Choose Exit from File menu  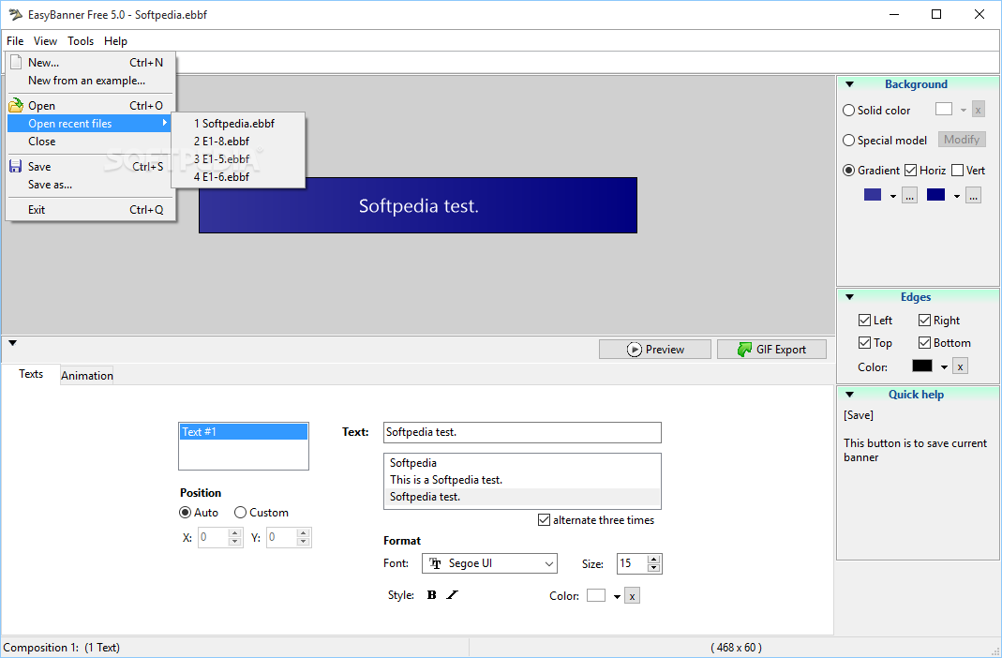click(x=91, y=210)
